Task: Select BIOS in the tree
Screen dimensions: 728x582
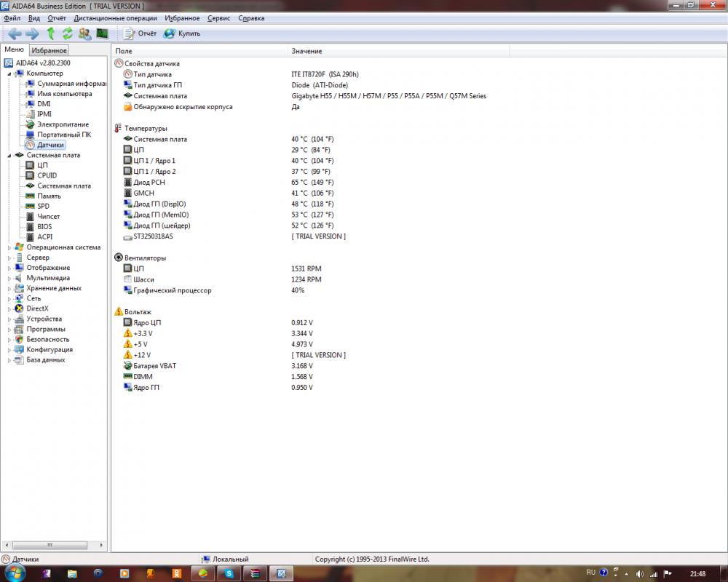Action: point(39,226)
